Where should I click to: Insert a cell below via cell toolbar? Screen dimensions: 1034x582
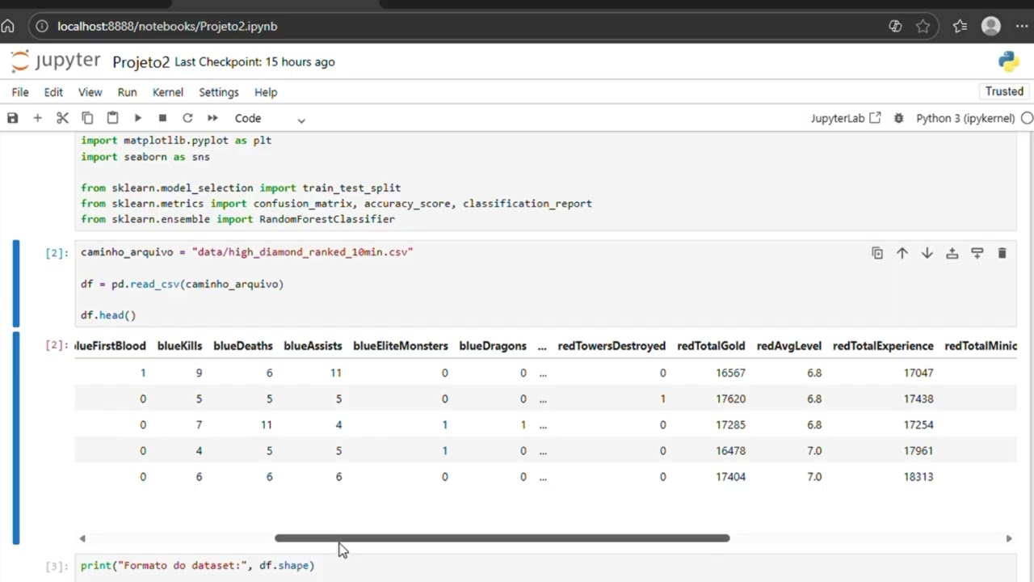click(x=977, y=253)
